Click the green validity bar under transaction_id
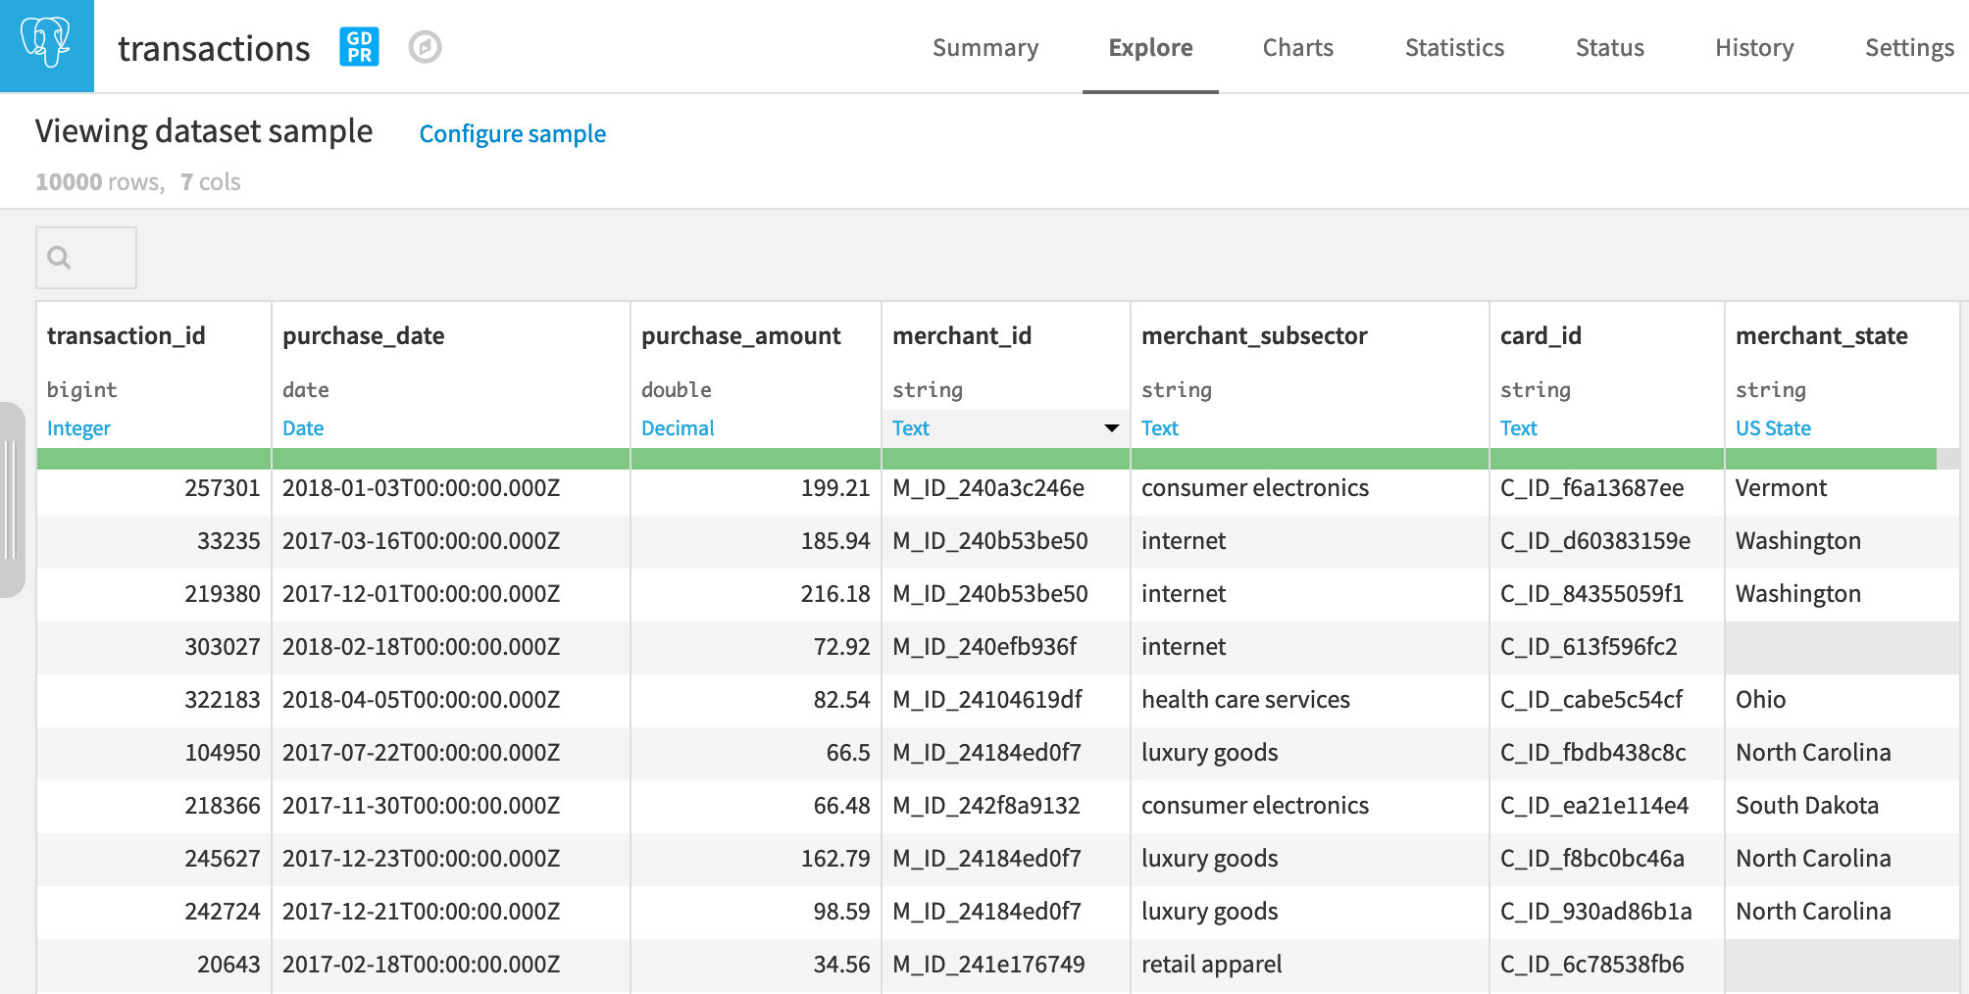 coord(152,459)
